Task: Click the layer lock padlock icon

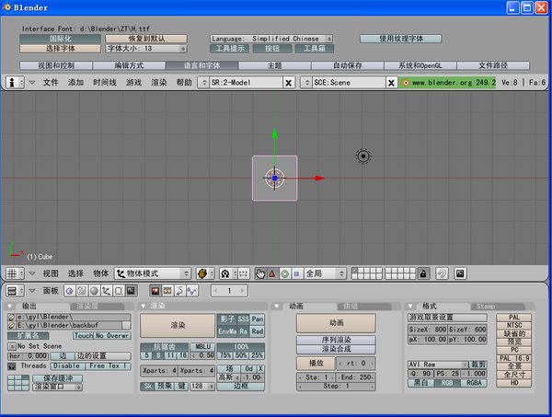Action: 422,273
